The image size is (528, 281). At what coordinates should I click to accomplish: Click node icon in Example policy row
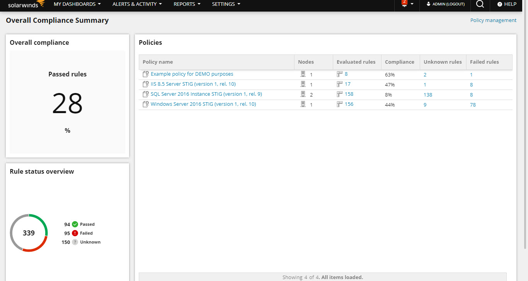coord(303,74)
